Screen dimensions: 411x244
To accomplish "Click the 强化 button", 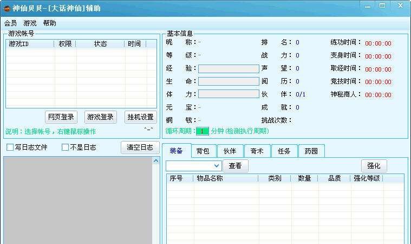I will pos(374,166).
